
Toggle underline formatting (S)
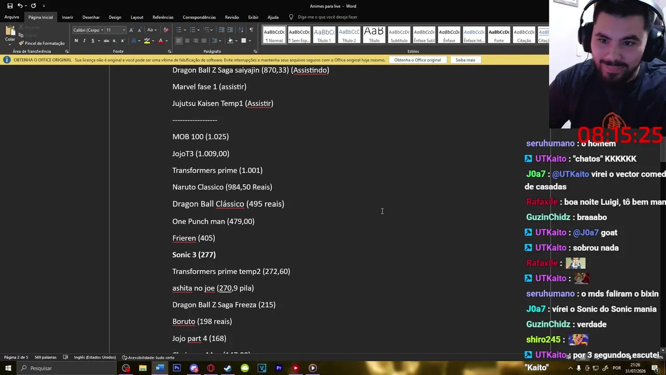(x=93, y=41)
